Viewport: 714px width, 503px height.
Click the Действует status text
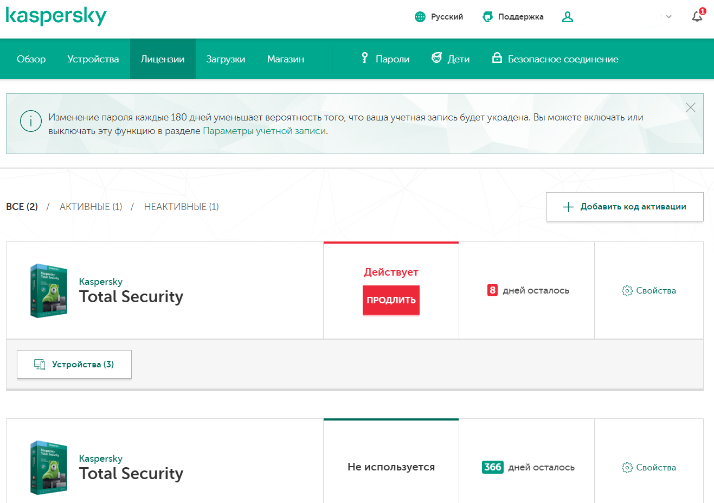coord(391,272)
